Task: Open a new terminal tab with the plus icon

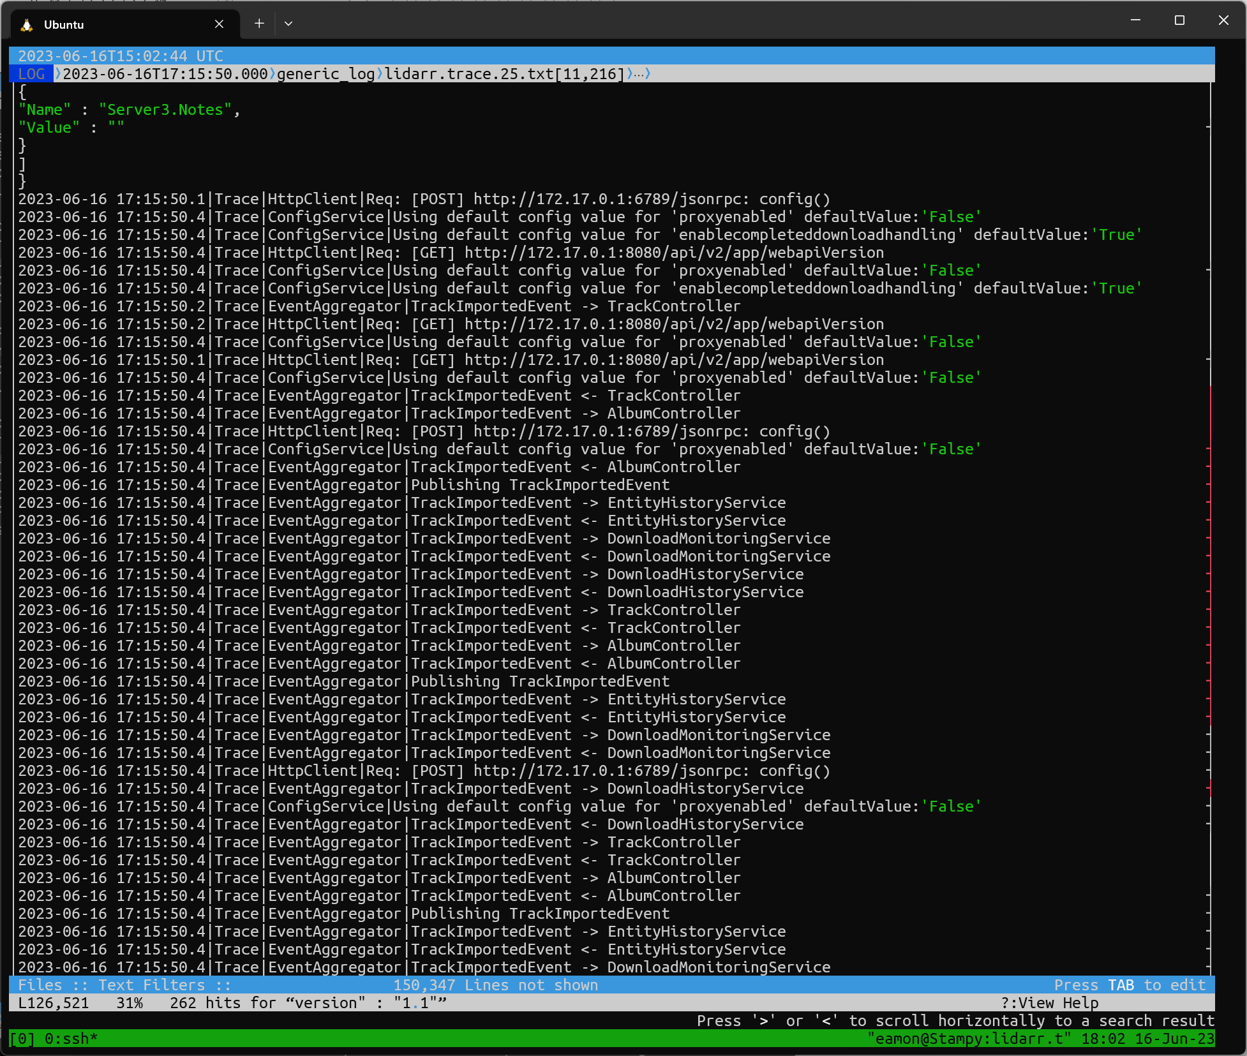Action: point(259,23)
